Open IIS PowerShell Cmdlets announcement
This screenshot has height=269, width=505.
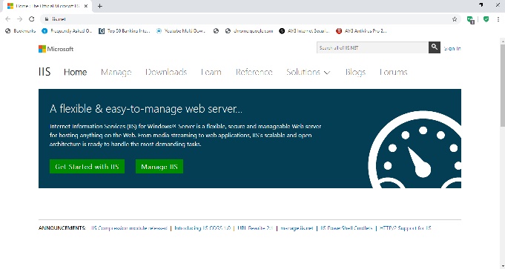point(346,228)
